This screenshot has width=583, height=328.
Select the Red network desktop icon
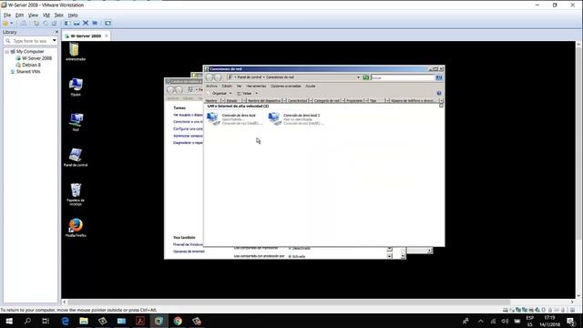[x=76, y=122]
